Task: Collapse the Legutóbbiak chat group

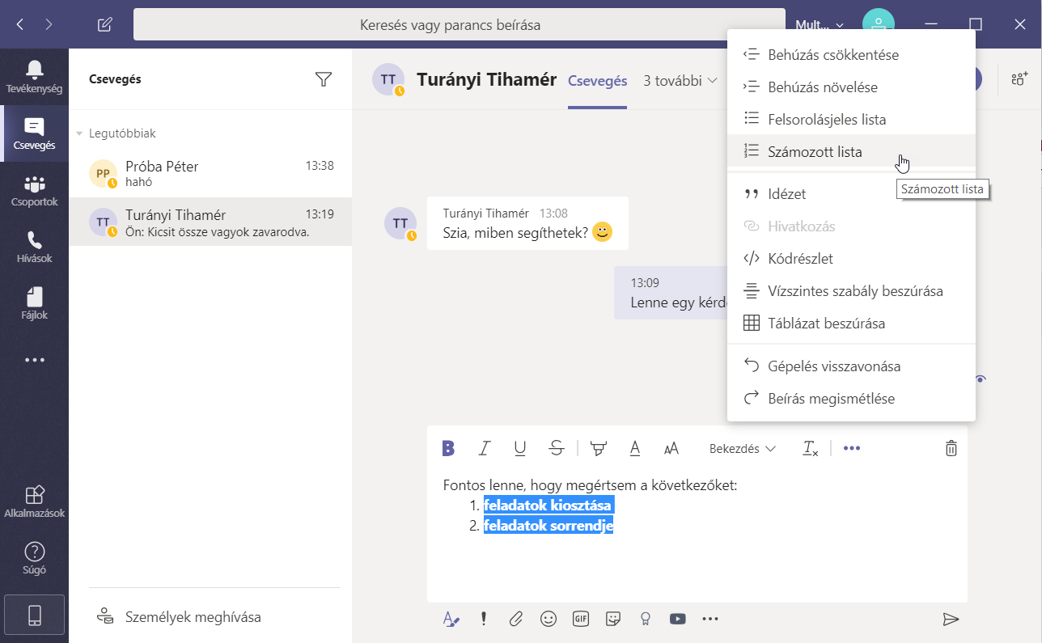Action: point(79,133)
